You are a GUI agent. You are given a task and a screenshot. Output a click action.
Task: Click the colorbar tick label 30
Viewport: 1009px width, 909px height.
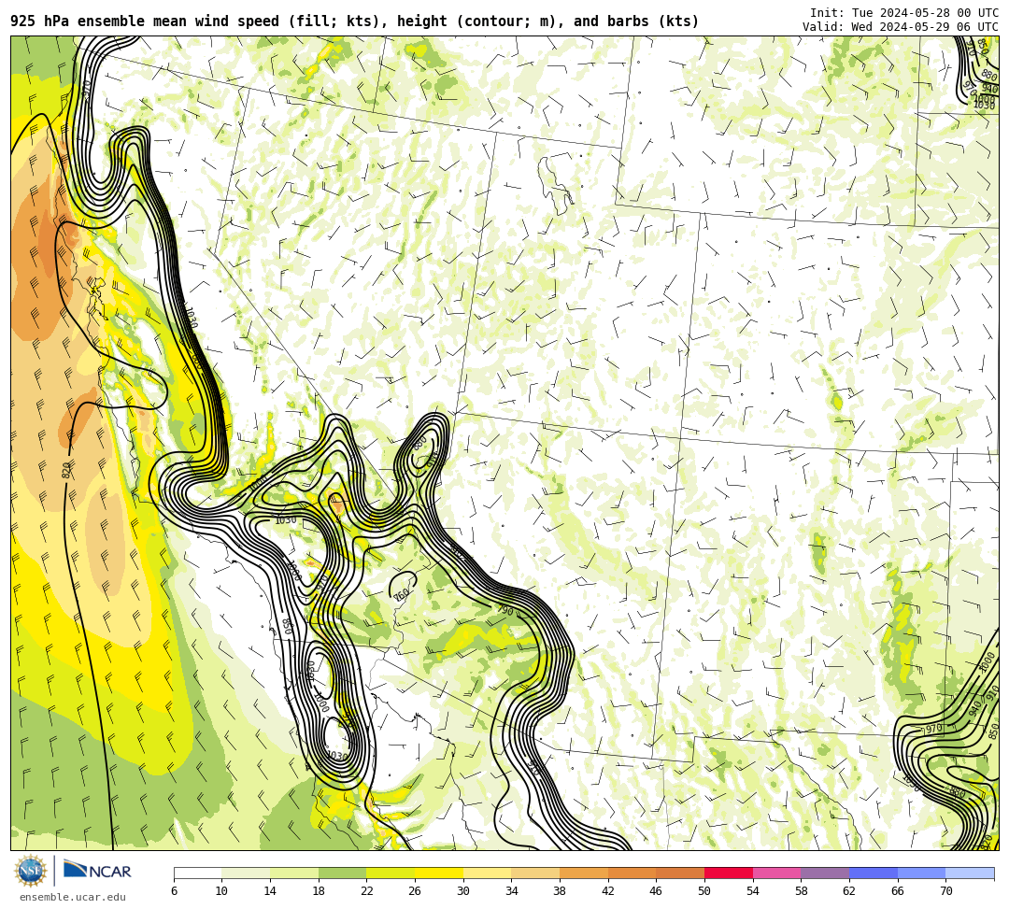click(x=463, y=891)
